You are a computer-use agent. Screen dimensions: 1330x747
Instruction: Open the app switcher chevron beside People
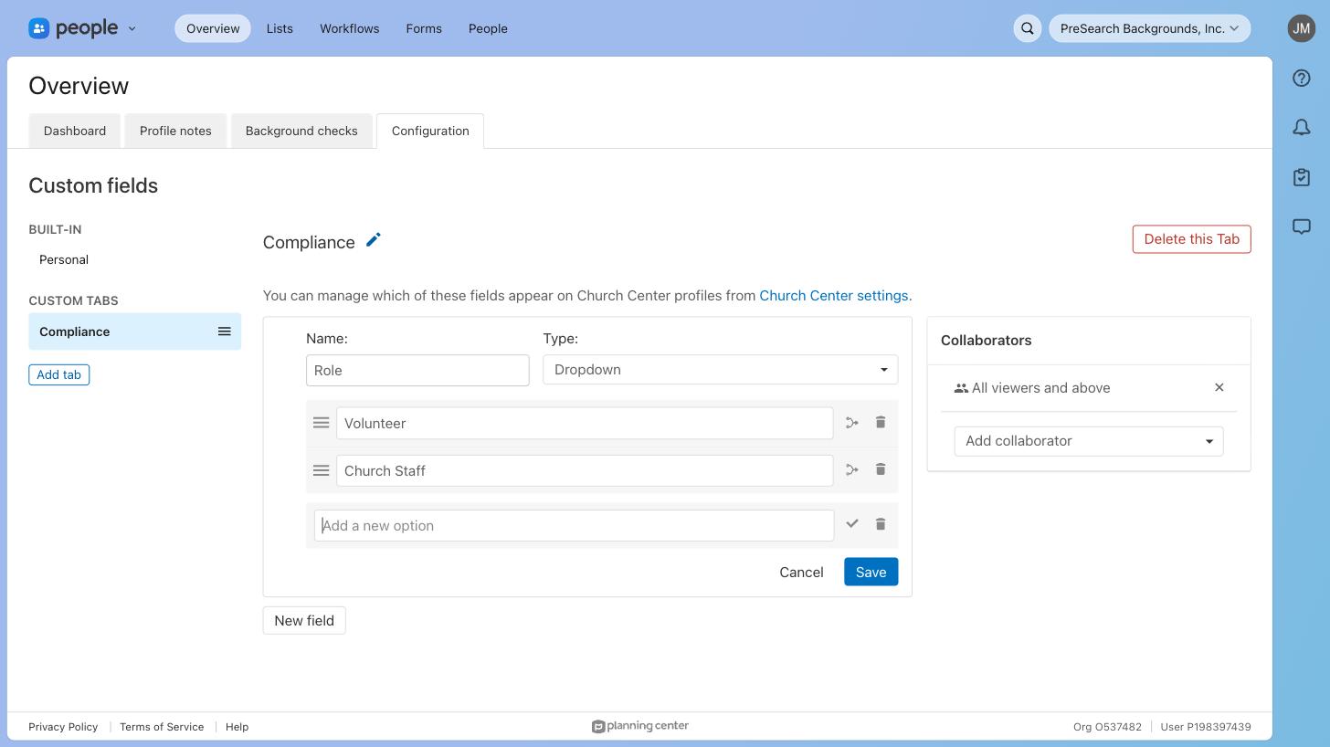pos(132,28)
